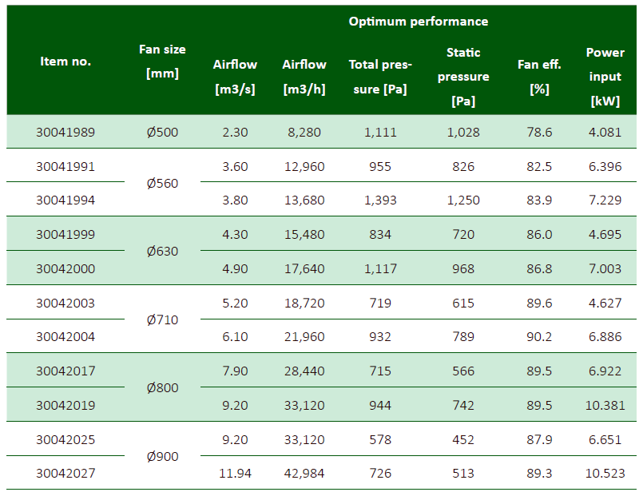Viewport: 643px width, 496px height.
Task: Select the Ø560 fan size cell
Action: click(x=162, y=184)
